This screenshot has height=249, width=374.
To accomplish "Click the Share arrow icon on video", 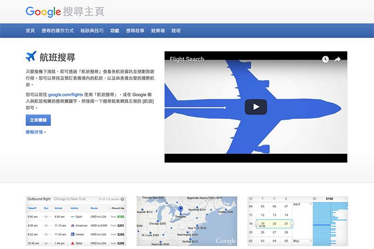I will pos(338,59).
